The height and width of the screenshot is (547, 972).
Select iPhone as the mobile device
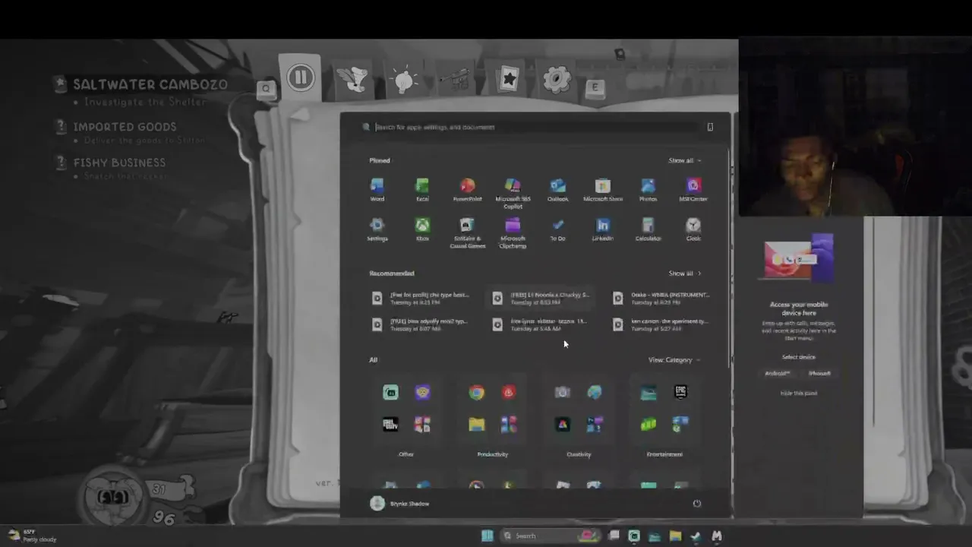click(819, 373)
